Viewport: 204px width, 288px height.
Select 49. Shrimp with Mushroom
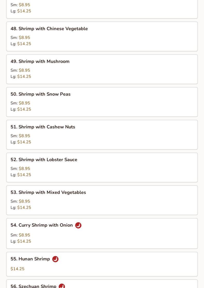40,61
